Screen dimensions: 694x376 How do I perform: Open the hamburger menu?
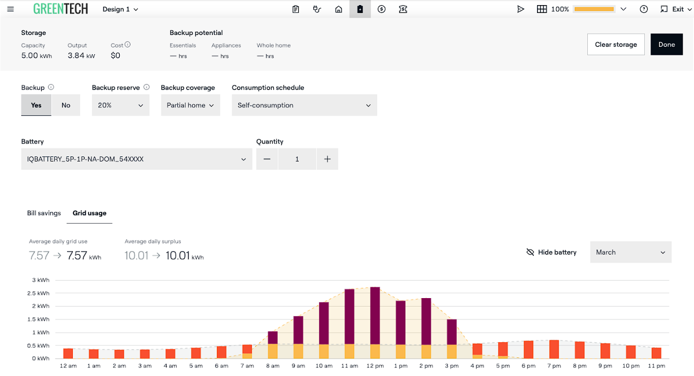tap(11, 9)
